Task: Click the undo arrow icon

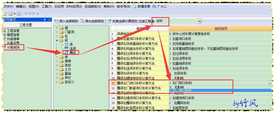Action: coord(26,14)
